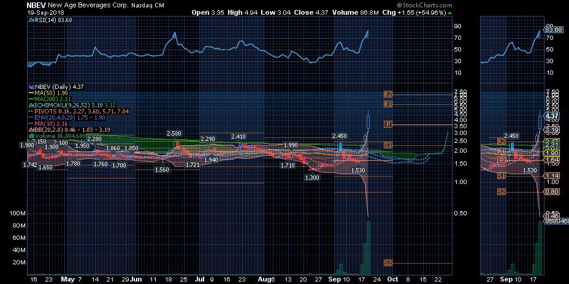Click the MA(10) 2.16 legend entry
The width and height of the screenshot is (569, 284).
click(51, 124)
